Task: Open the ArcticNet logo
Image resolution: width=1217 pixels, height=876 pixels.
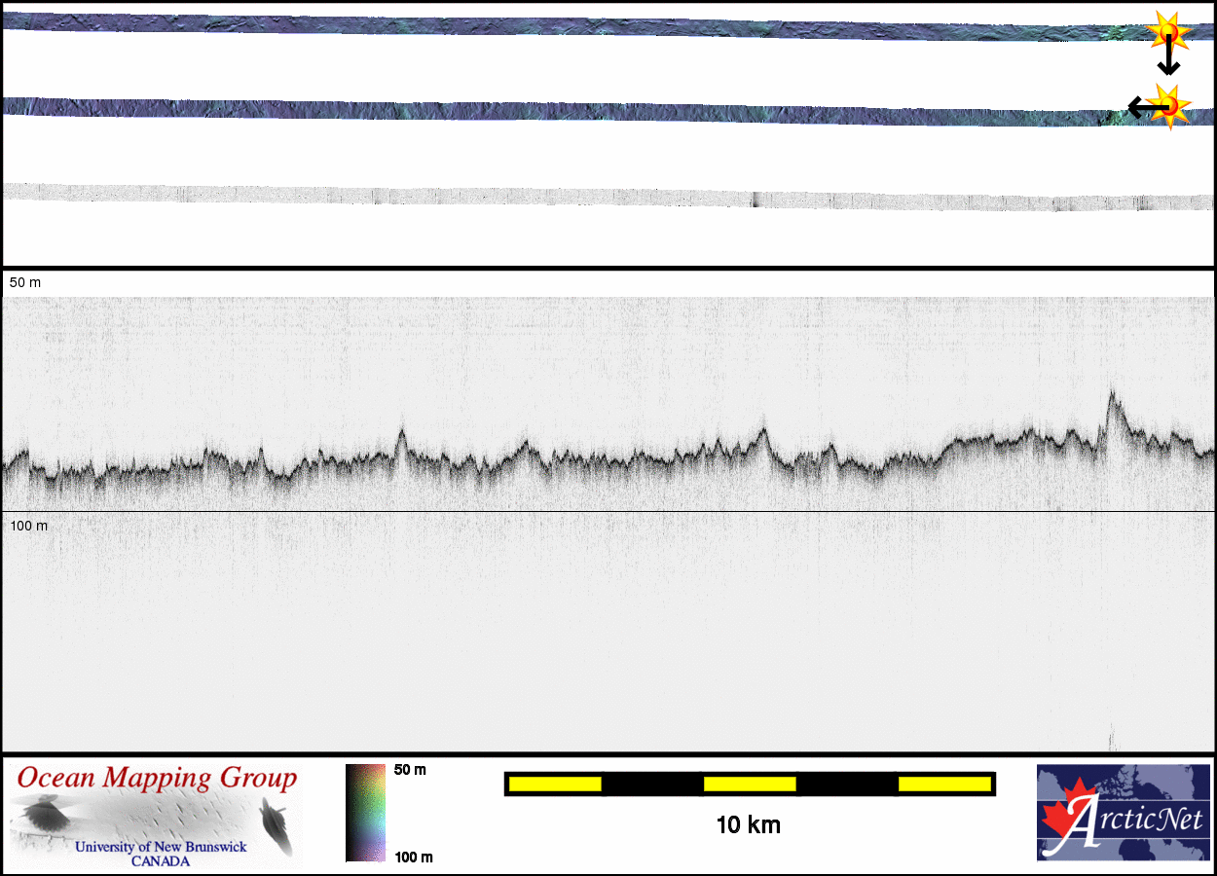Action: [1122, 813]
